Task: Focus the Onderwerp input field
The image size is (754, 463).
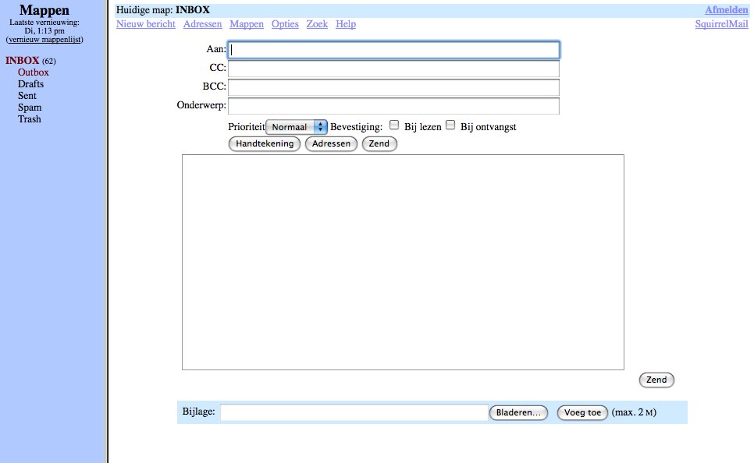Action: [x=393, y=106]
